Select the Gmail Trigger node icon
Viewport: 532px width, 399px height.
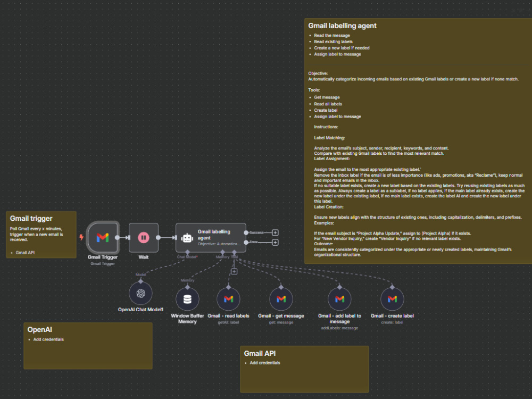[103, 237]
